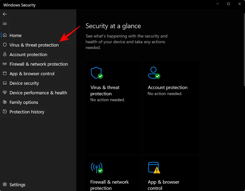The height and width of the screenshot is (191, 245).
Task: Open Protection history via the clock icon
Action: pyautogui.click(x=5, y=112)
